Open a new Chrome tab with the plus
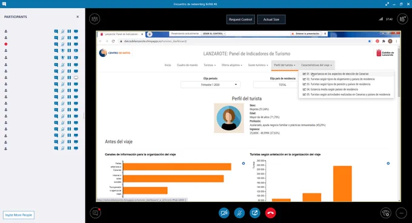 pos(149,34)
